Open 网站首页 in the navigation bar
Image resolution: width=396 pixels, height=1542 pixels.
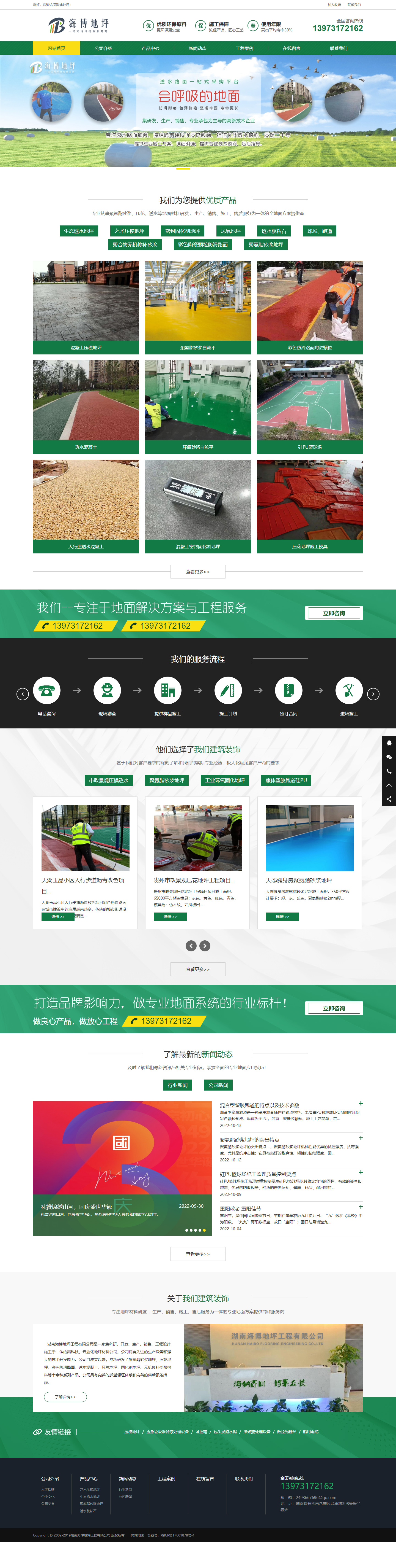[x=56, y=49]
